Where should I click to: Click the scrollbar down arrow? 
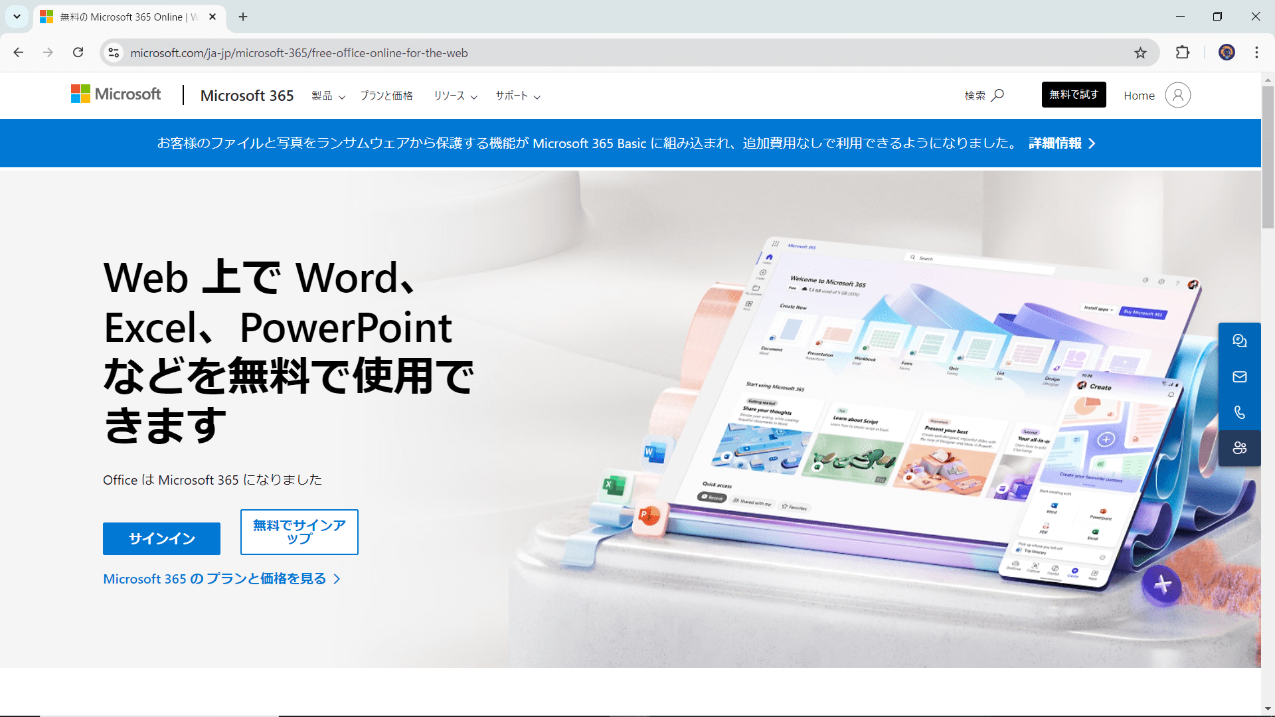tap(1268, 709)
